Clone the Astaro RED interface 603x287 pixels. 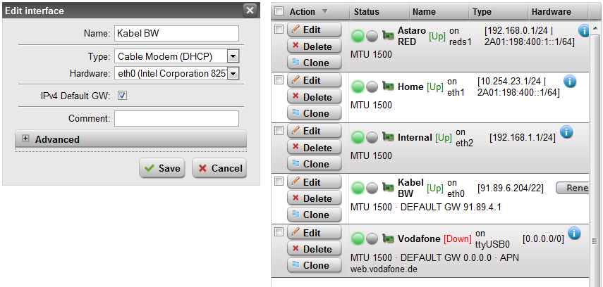pos(314,63)
